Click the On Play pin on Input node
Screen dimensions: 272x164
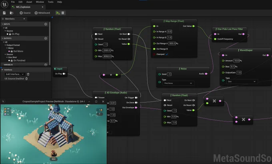point(64,74)
